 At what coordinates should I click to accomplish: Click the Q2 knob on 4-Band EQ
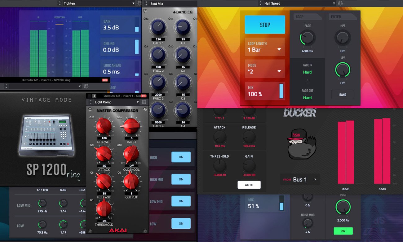click(x=182, y=55)
